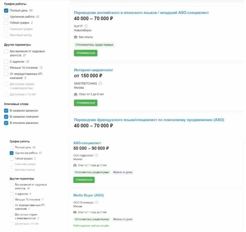Toggle В описании вакансии checkbox
Viewport: 246px width, 232px height.
[6, 123]
